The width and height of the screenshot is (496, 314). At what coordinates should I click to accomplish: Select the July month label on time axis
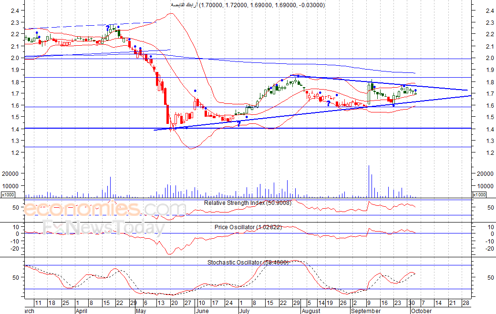tap(244, 311)
